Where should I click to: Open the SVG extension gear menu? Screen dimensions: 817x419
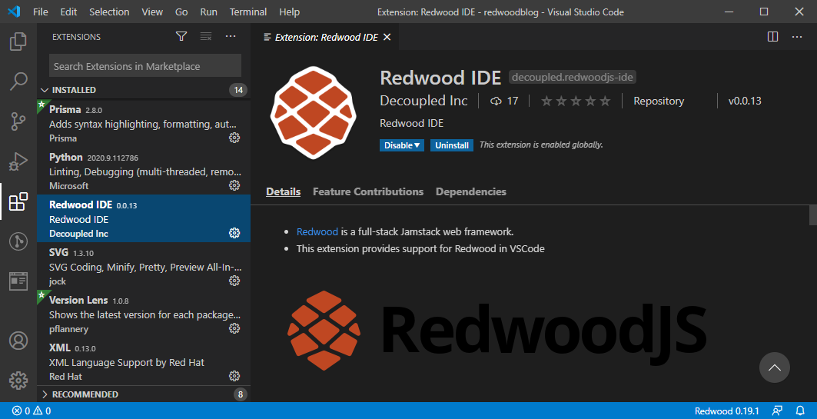[x=234, y=281]
